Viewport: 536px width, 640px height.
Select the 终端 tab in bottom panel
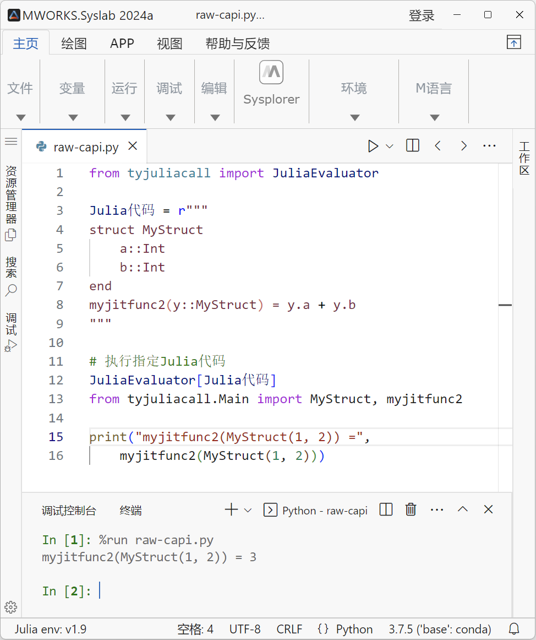pos(130,510)
